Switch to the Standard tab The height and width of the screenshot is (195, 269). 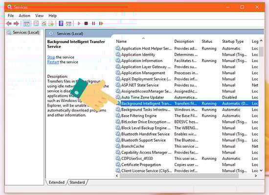[77, 182]
